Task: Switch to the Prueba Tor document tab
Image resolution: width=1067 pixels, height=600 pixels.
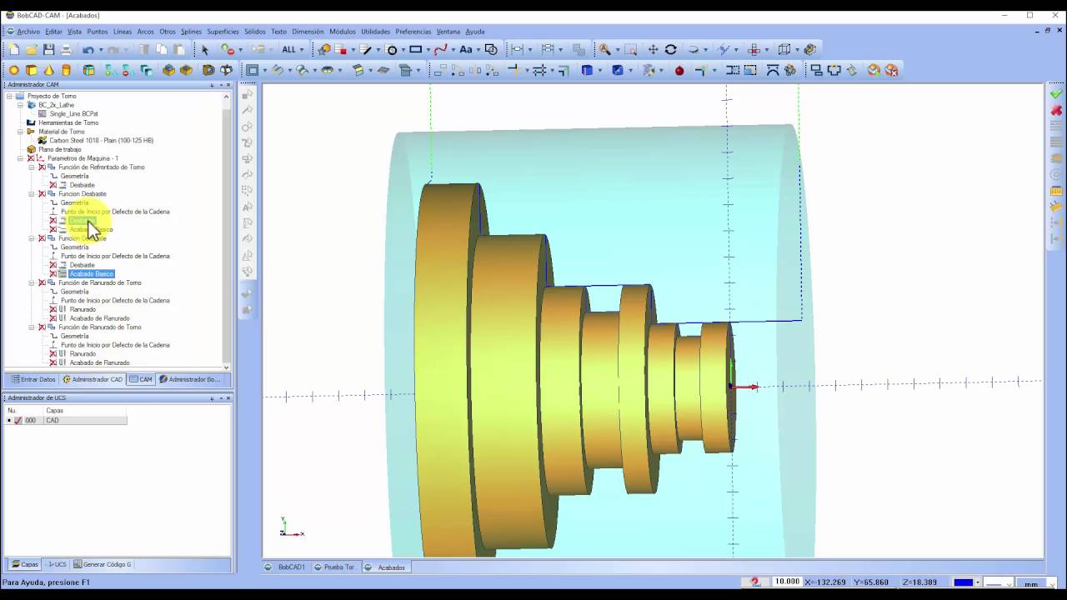Action: click(x=334, y=567)
